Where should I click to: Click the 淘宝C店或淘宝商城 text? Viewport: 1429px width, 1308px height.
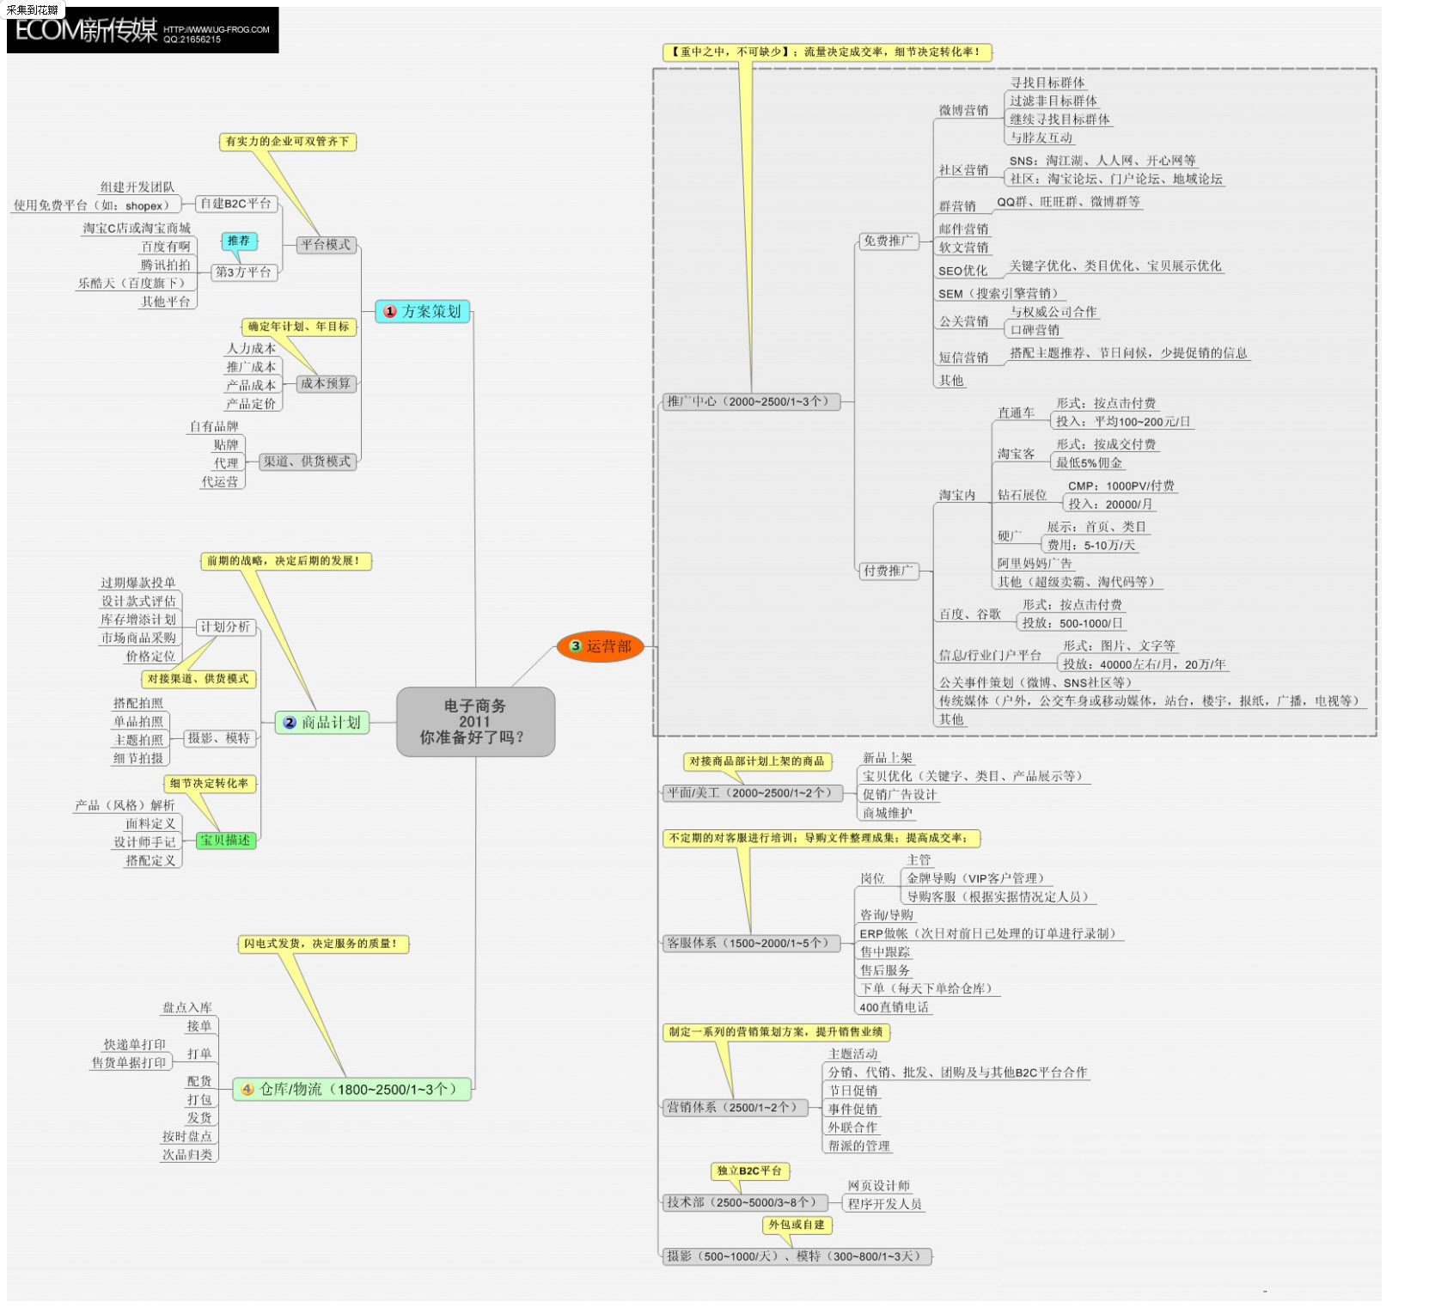[137, 229]
